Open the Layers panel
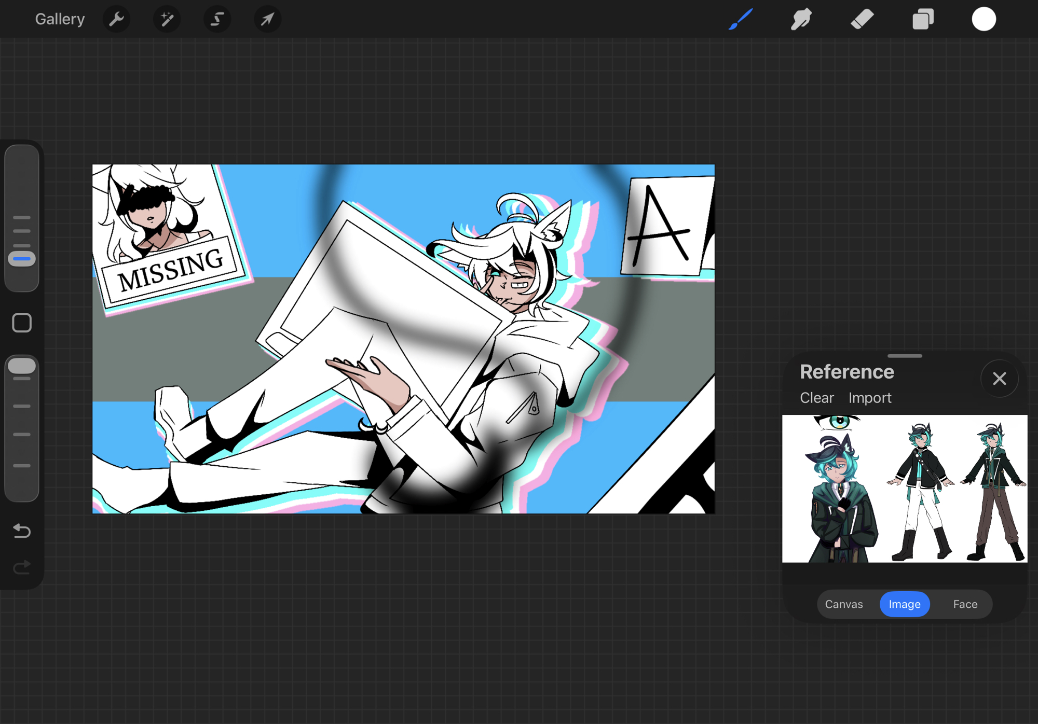The image size is (1038, 724). coord(923,19)
